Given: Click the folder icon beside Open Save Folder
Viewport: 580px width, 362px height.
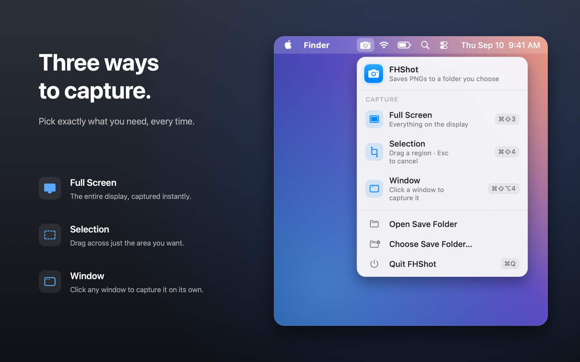Looking at the screenshot, I should [x=374, y=224].
